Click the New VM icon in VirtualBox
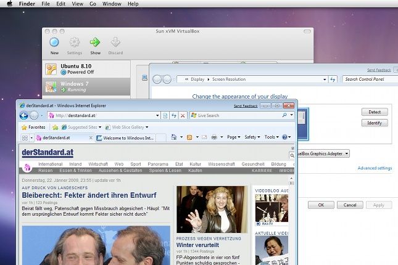Screen dimensions: 398x265 (54, 42)
